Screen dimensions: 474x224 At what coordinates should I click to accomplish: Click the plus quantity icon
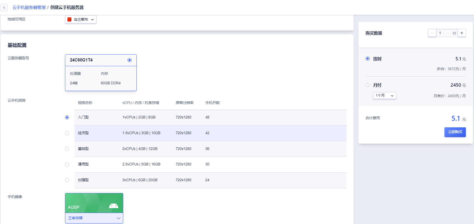tap(462, 33)
